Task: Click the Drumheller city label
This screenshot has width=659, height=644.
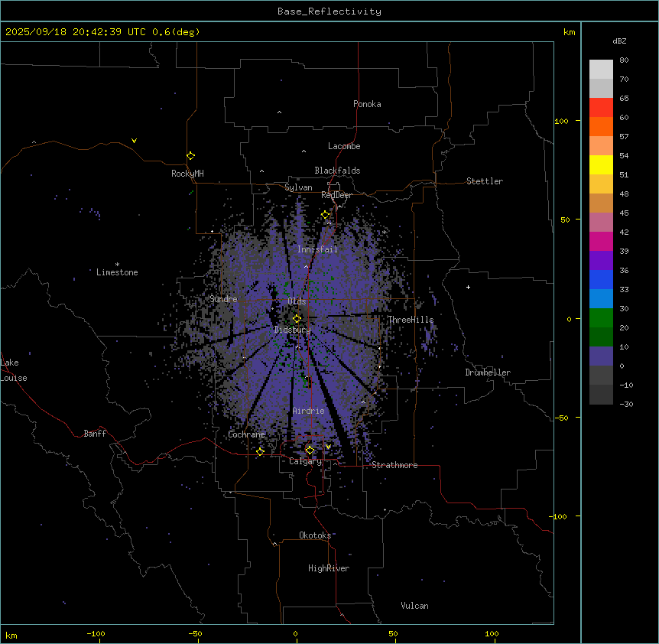Action: [x=488, y=372]
